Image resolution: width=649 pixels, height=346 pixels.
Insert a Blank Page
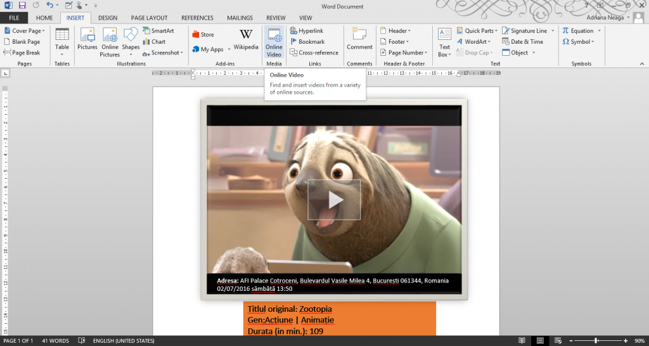click(22, 42)
